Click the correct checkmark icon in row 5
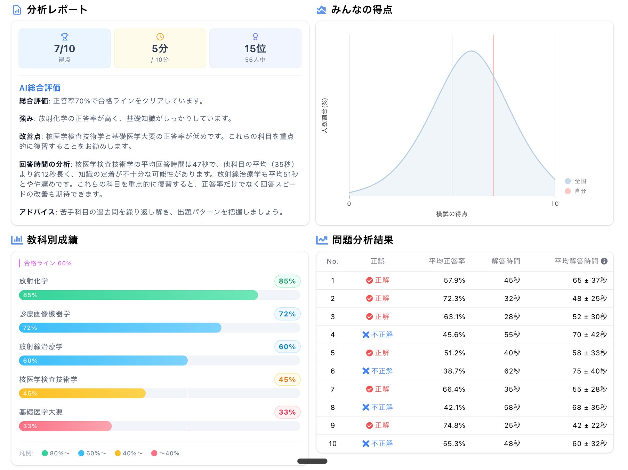Image resolution: width=628 pixels, height=470 pixels. click(369, 353)
